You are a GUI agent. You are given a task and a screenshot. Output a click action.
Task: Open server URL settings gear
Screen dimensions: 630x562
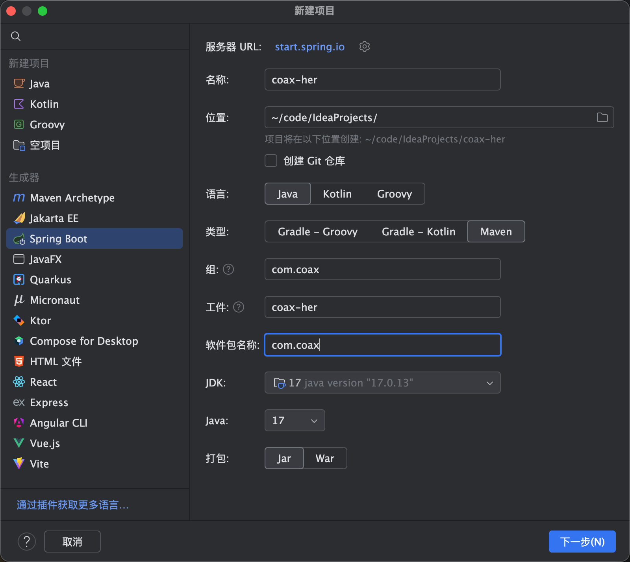[365, 46]
